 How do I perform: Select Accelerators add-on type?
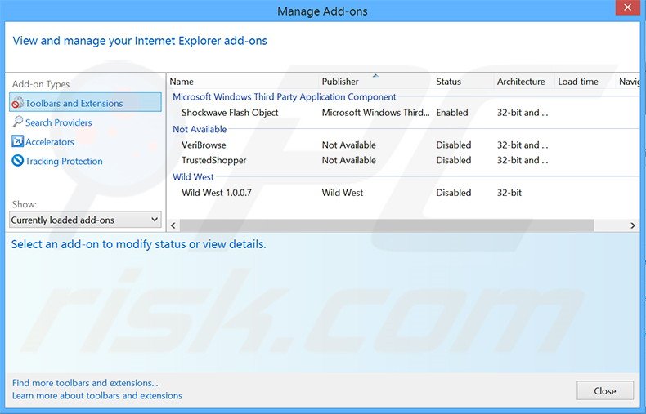click(50, 141)
